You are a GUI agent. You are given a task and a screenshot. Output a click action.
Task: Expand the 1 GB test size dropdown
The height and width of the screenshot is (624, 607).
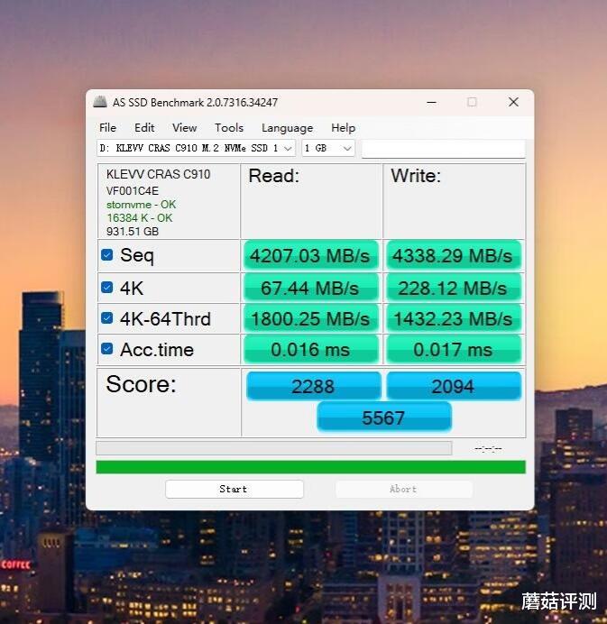click(328, 148)
